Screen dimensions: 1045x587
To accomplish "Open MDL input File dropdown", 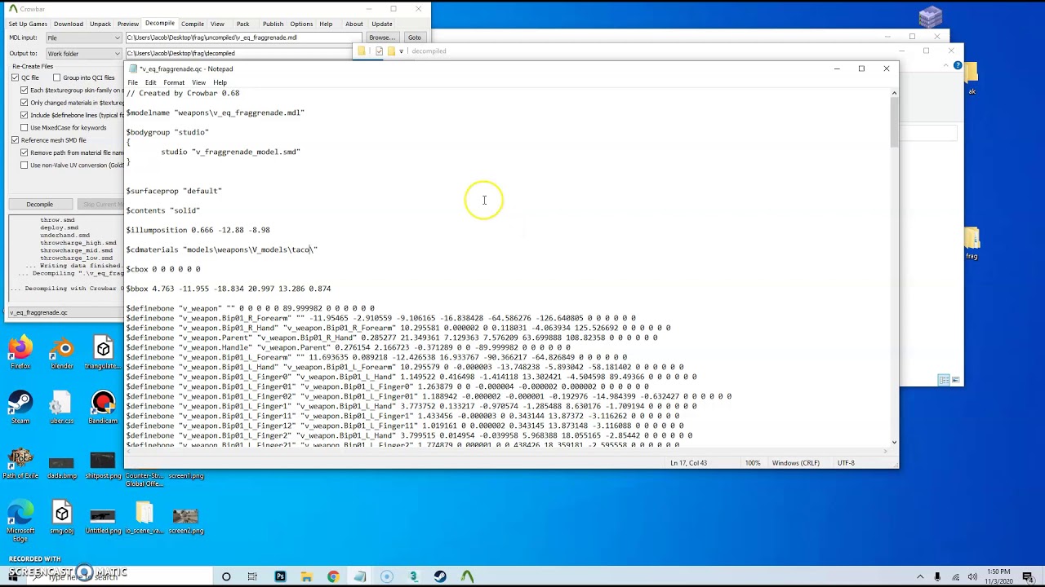I will click(x=83, y=38).
